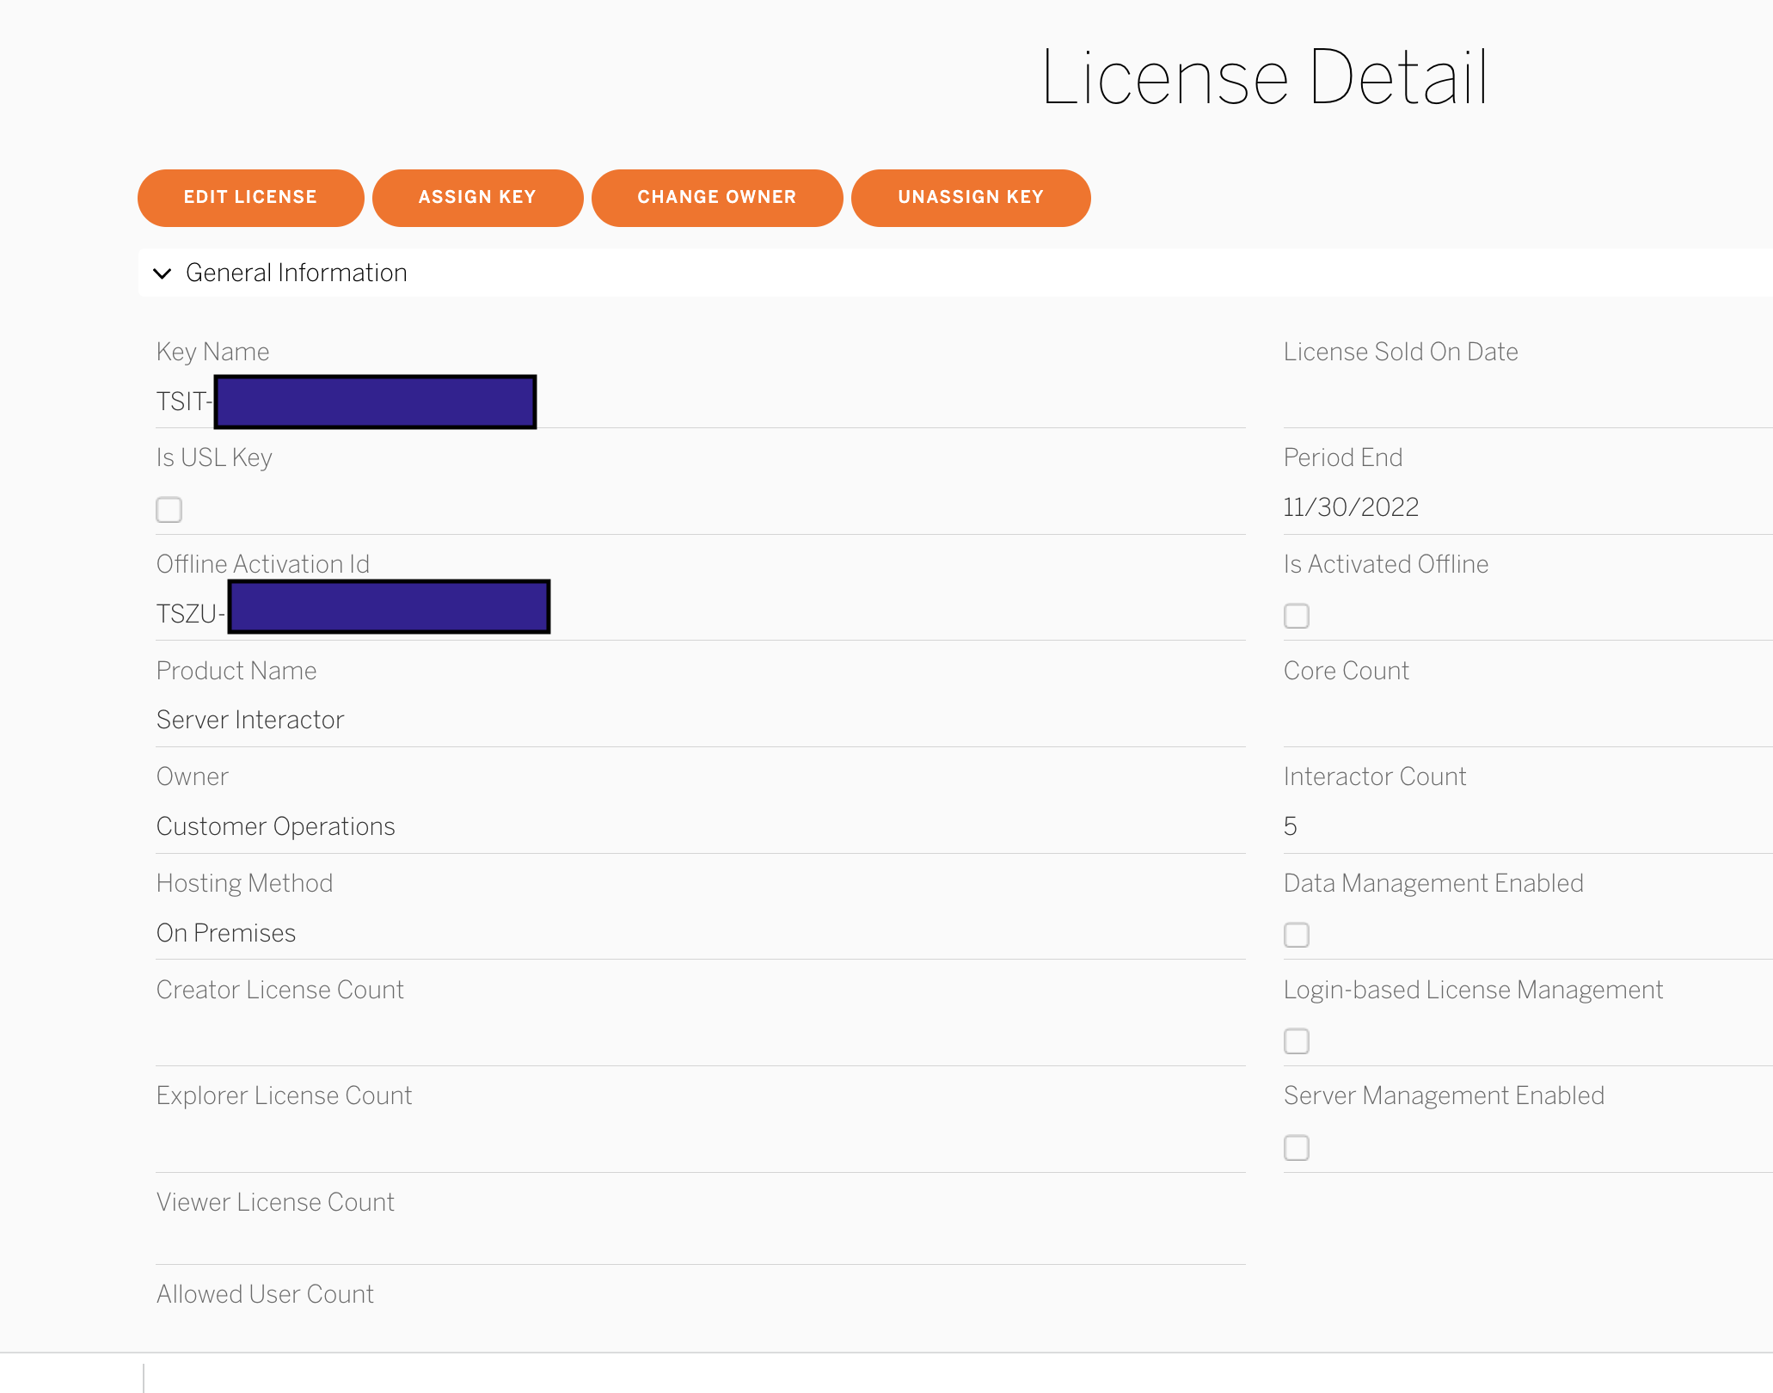This screenshot has height=1393, width=1773.
Task: Click the Interactor Count value 5
Action: point(1290,826)
